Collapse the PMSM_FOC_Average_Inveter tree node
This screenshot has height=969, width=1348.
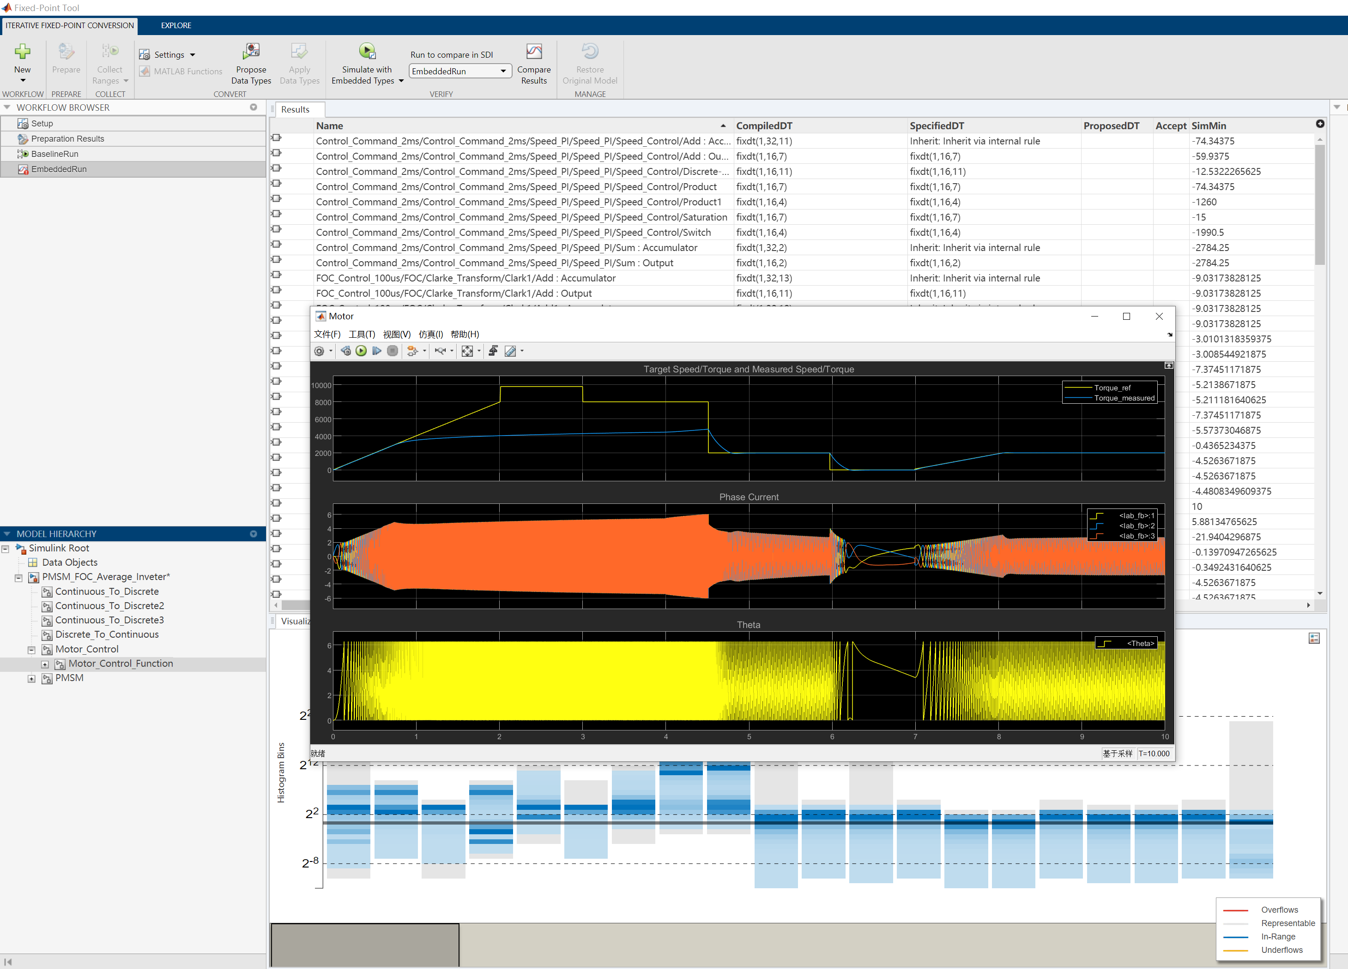pyautogui.click(x=18, y=577)
